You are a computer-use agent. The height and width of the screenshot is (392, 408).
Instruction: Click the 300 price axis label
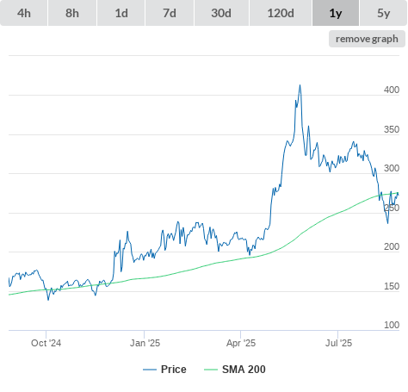[x=392, y=168]
